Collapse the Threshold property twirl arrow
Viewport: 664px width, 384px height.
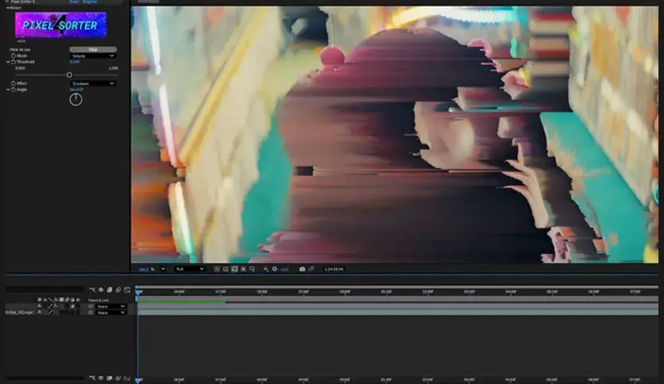(x=8, y=62)
